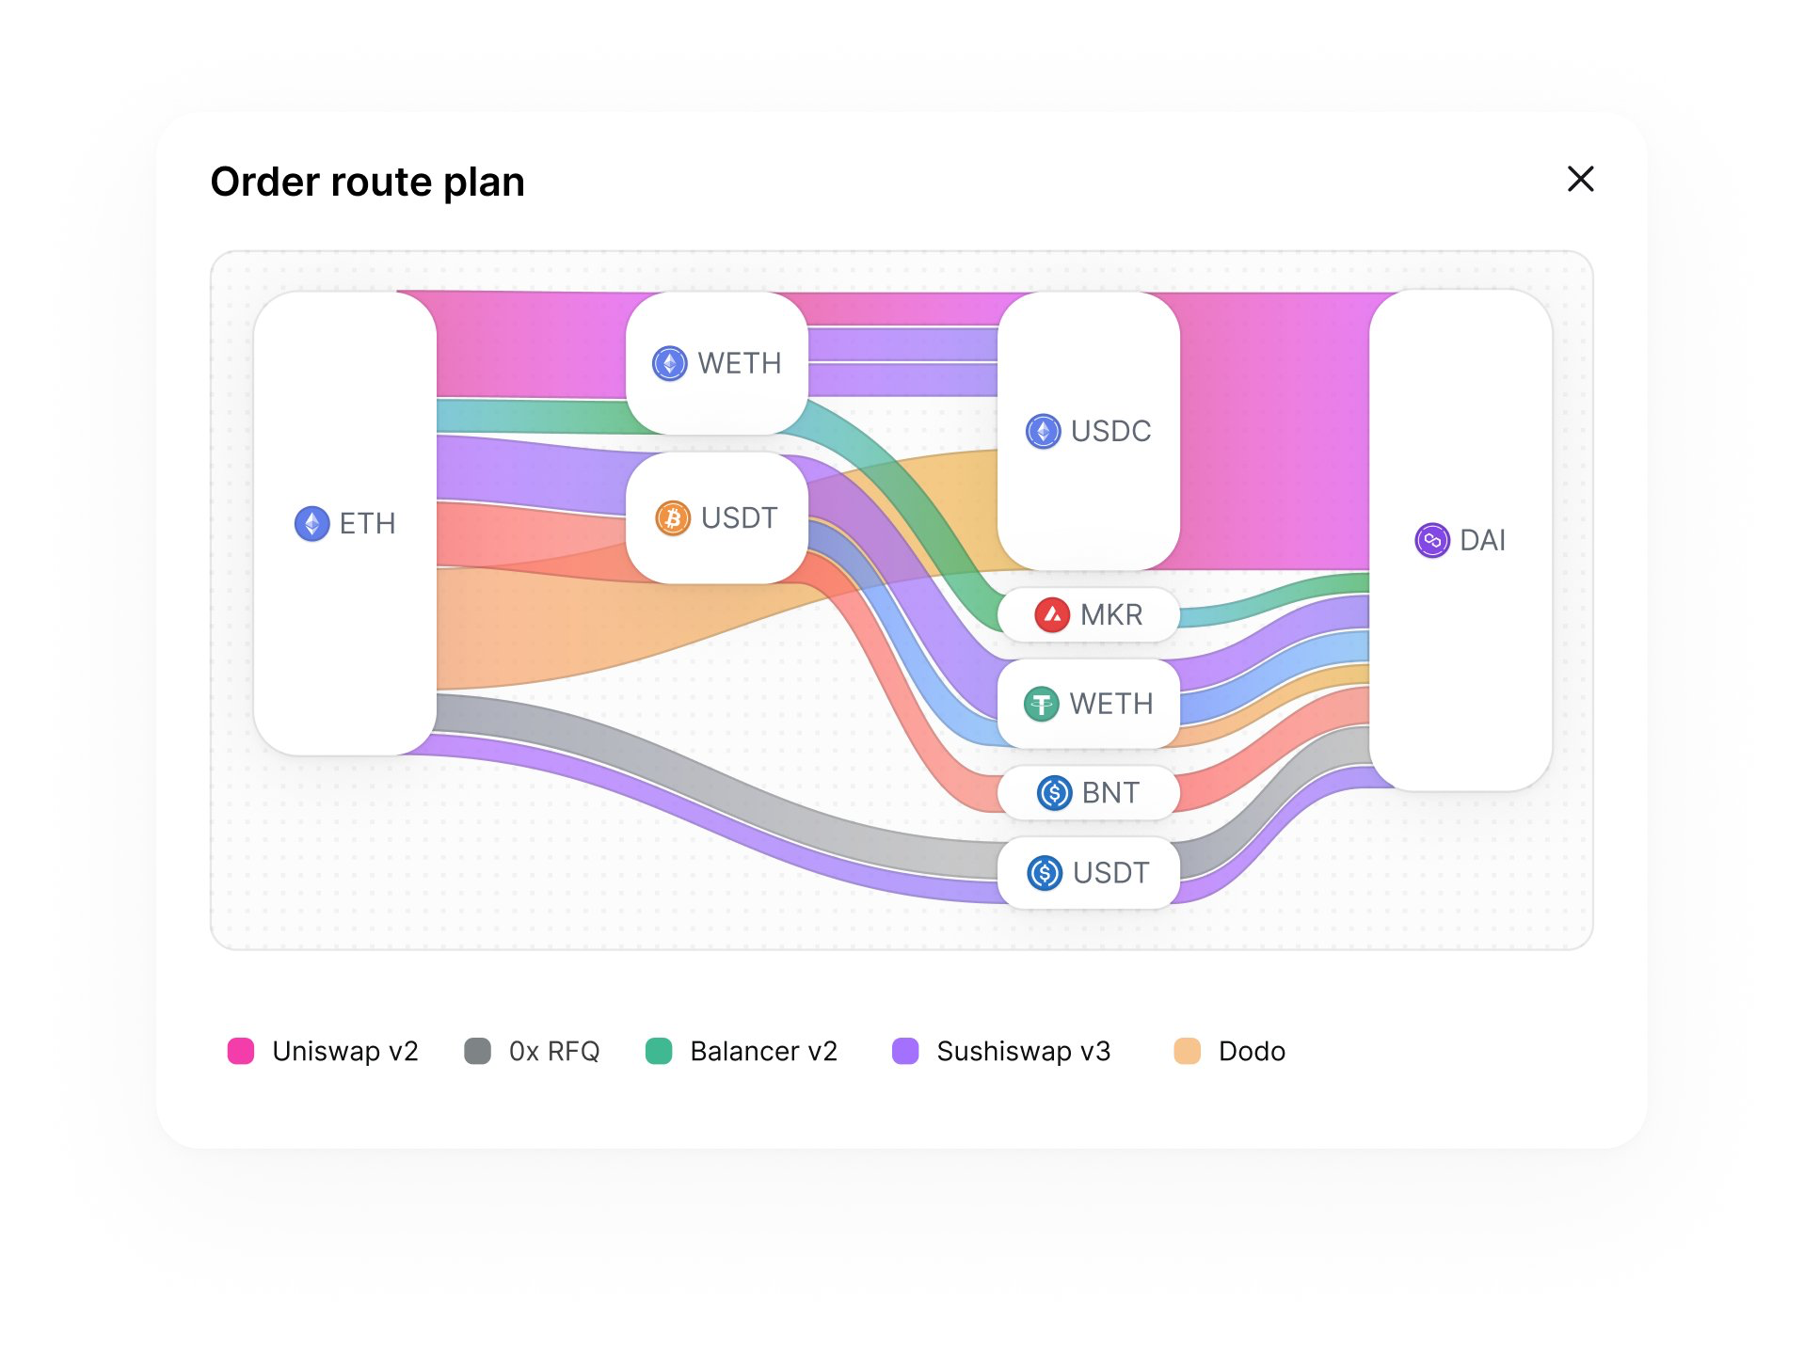Click the green WETH tether-style icon

click(1041, 704)
